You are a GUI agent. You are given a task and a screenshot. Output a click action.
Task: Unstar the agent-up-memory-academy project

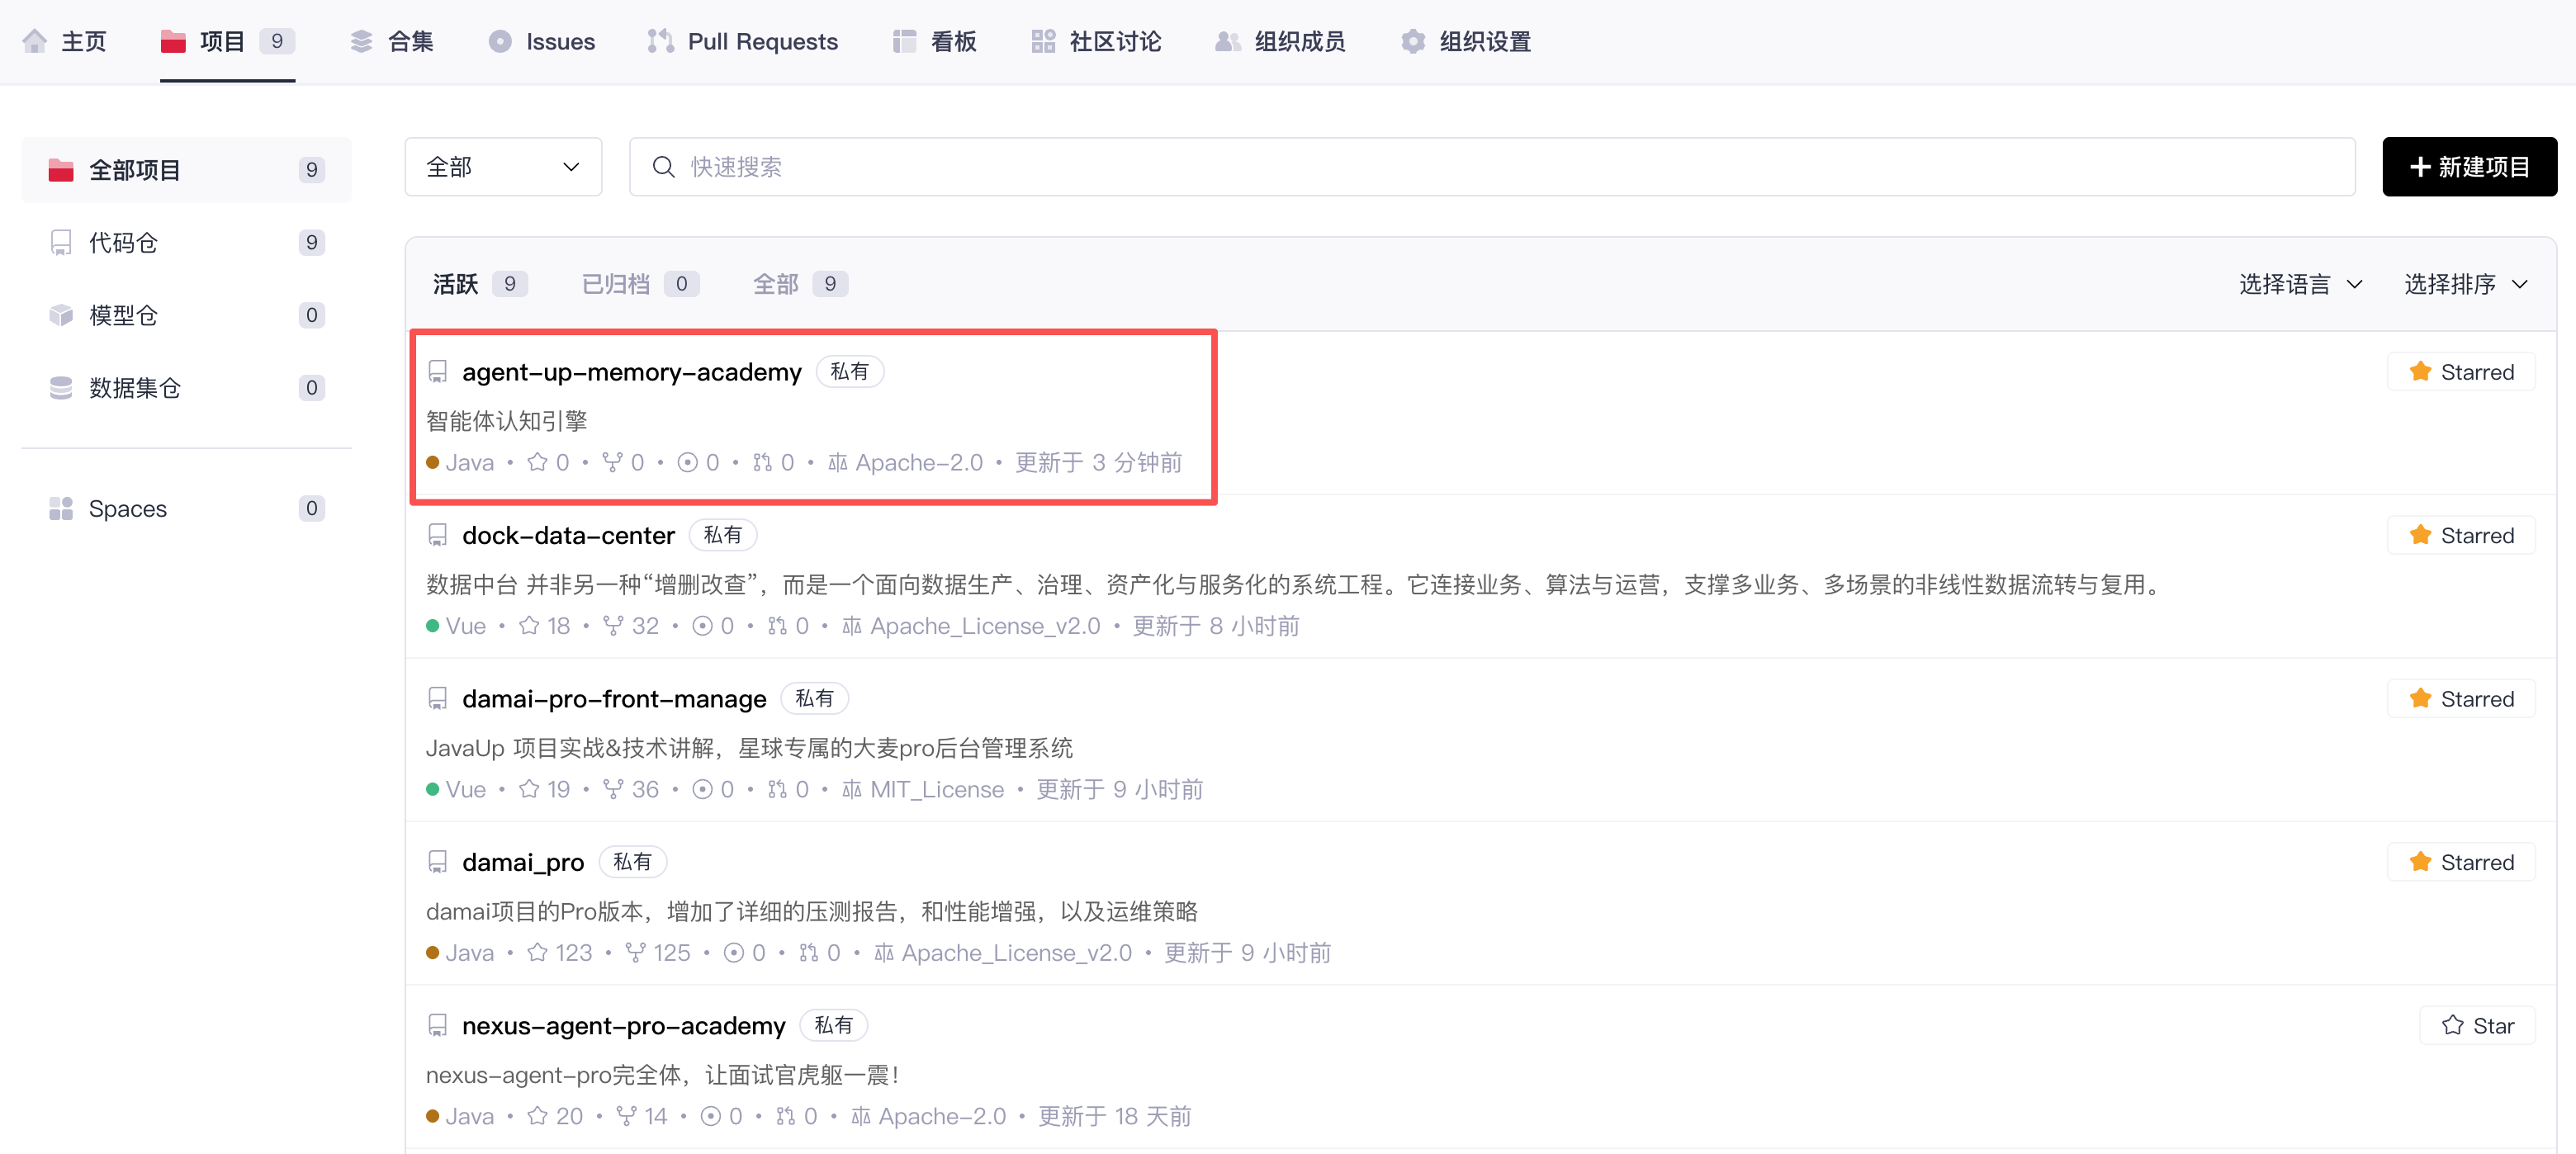coord(2461,372)
